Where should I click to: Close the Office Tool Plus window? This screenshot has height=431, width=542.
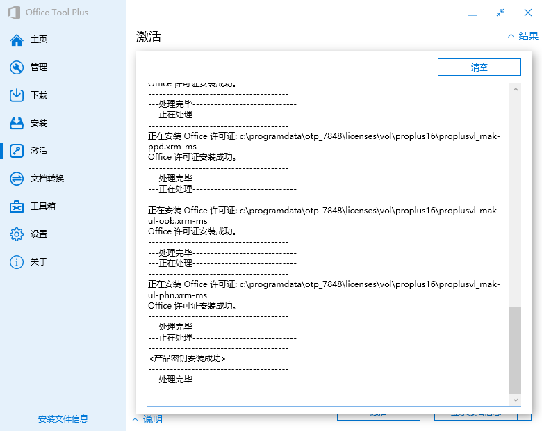528,13
